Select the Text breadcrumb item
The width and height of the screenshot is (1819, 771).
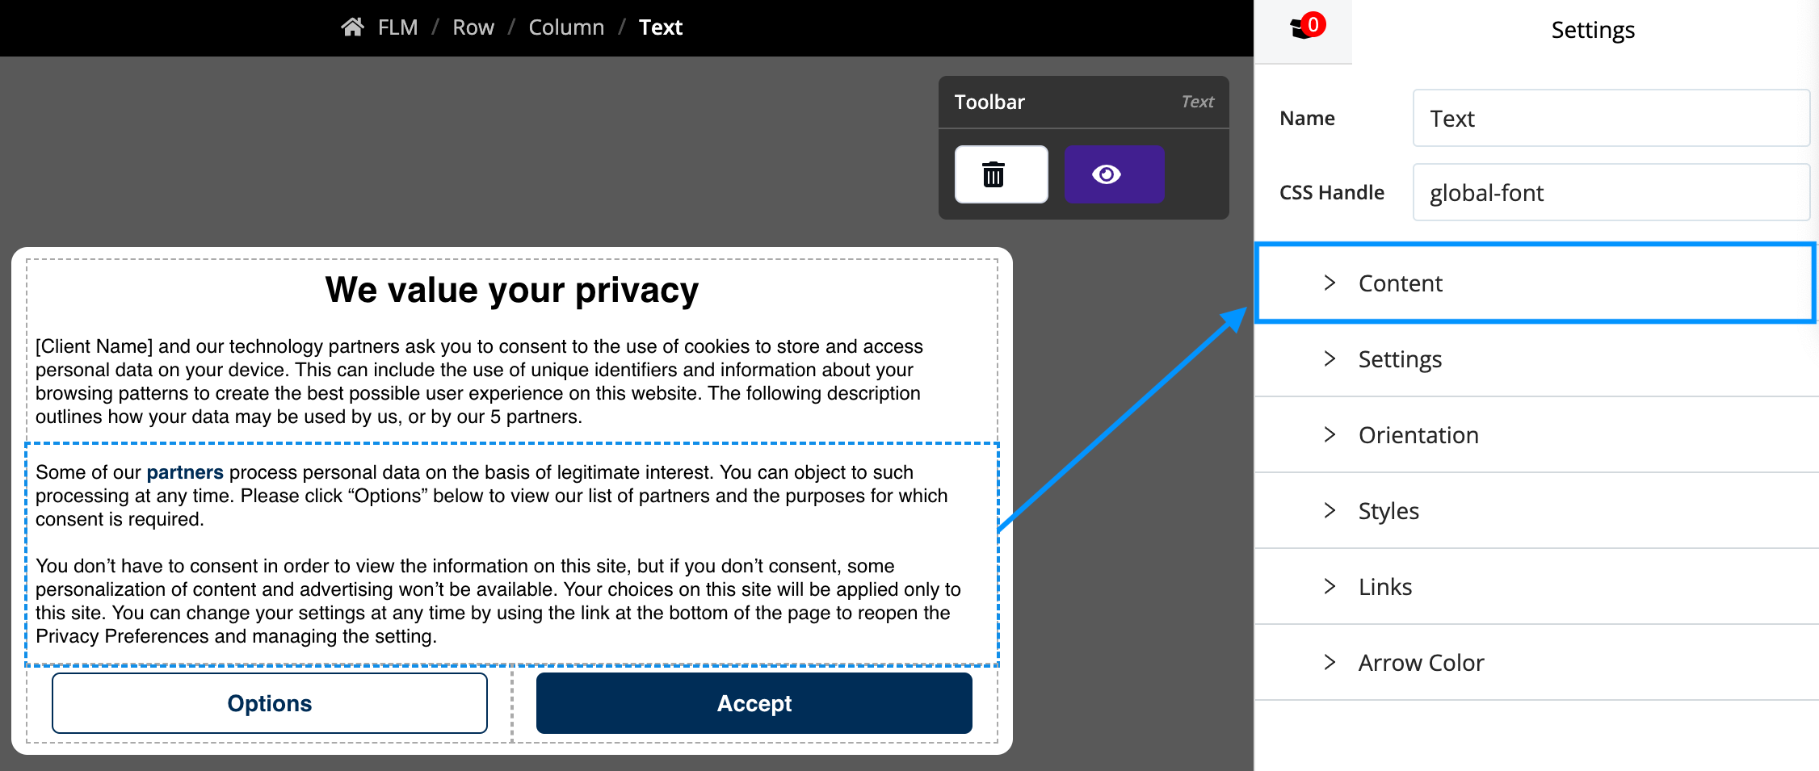coord(661,27)
